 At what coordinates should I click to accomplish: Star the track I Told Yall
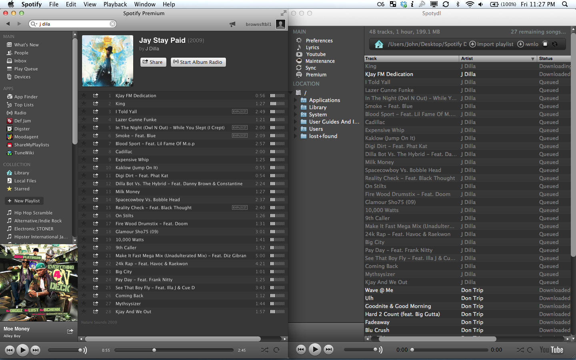coord(84,112)
